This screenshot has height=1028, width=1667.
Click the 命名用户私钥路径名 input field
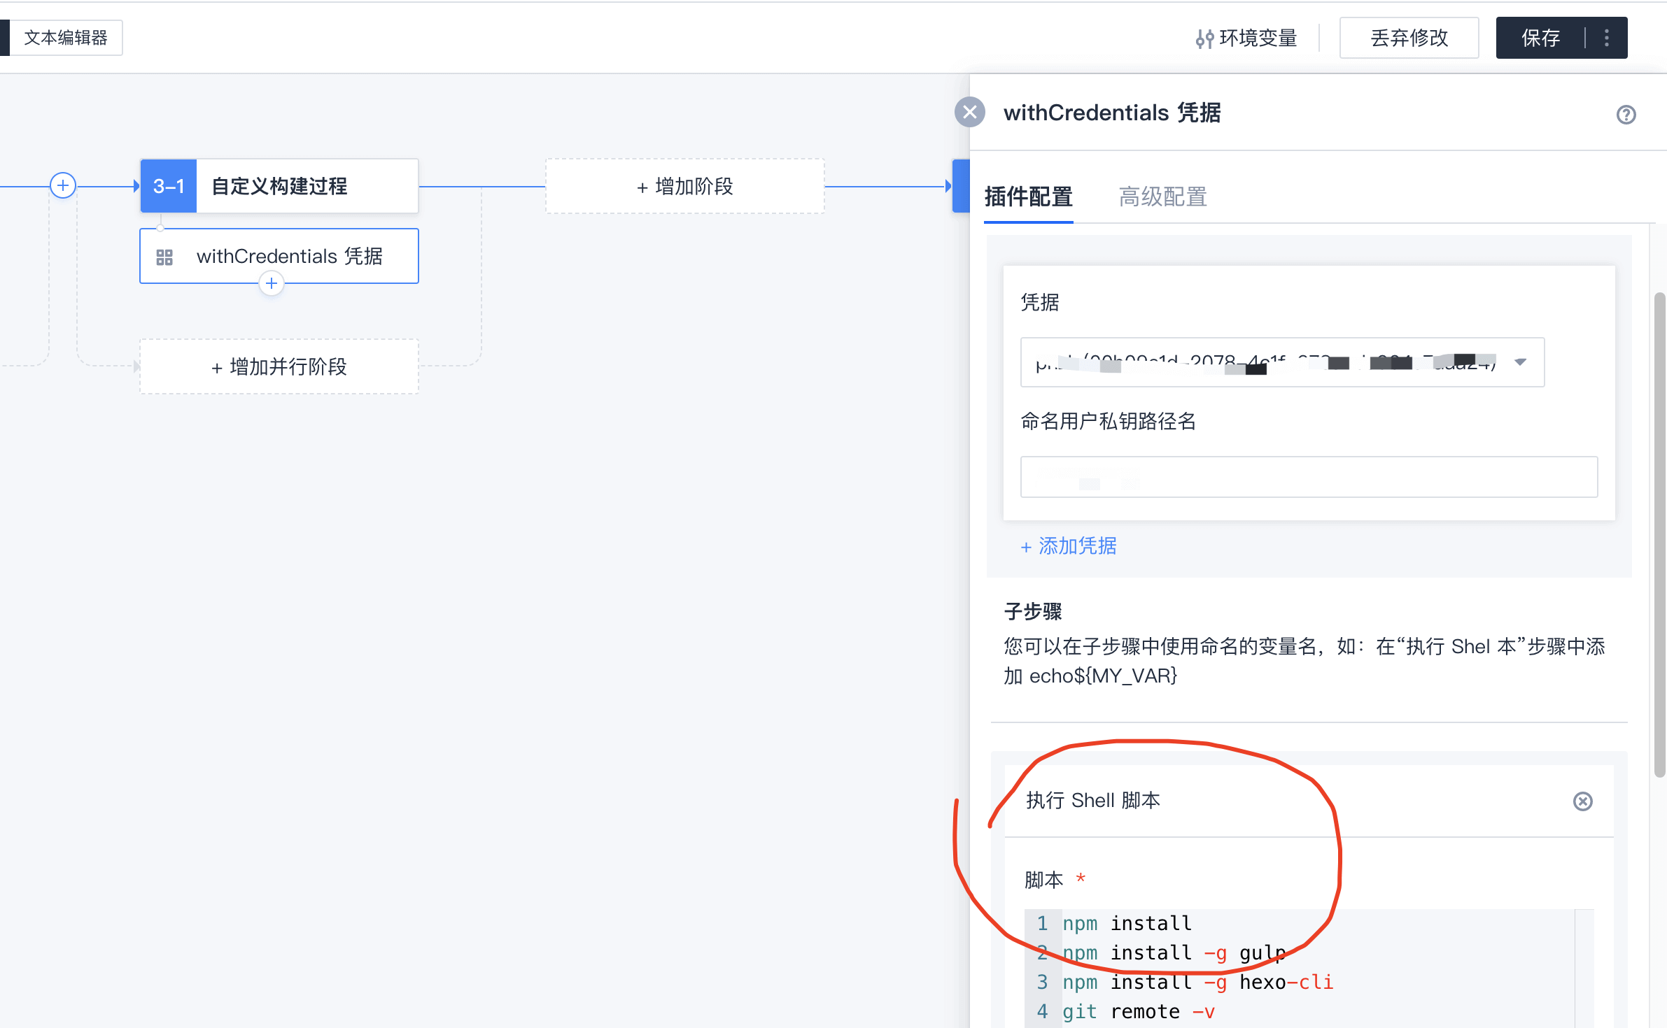tap(1308, 477)
